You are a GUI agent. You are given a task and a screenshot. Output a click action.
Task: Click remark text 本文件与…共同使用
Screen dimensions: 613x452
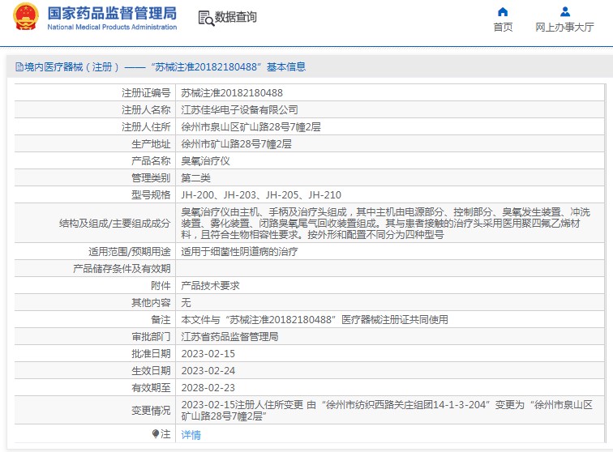pos(315,320)
